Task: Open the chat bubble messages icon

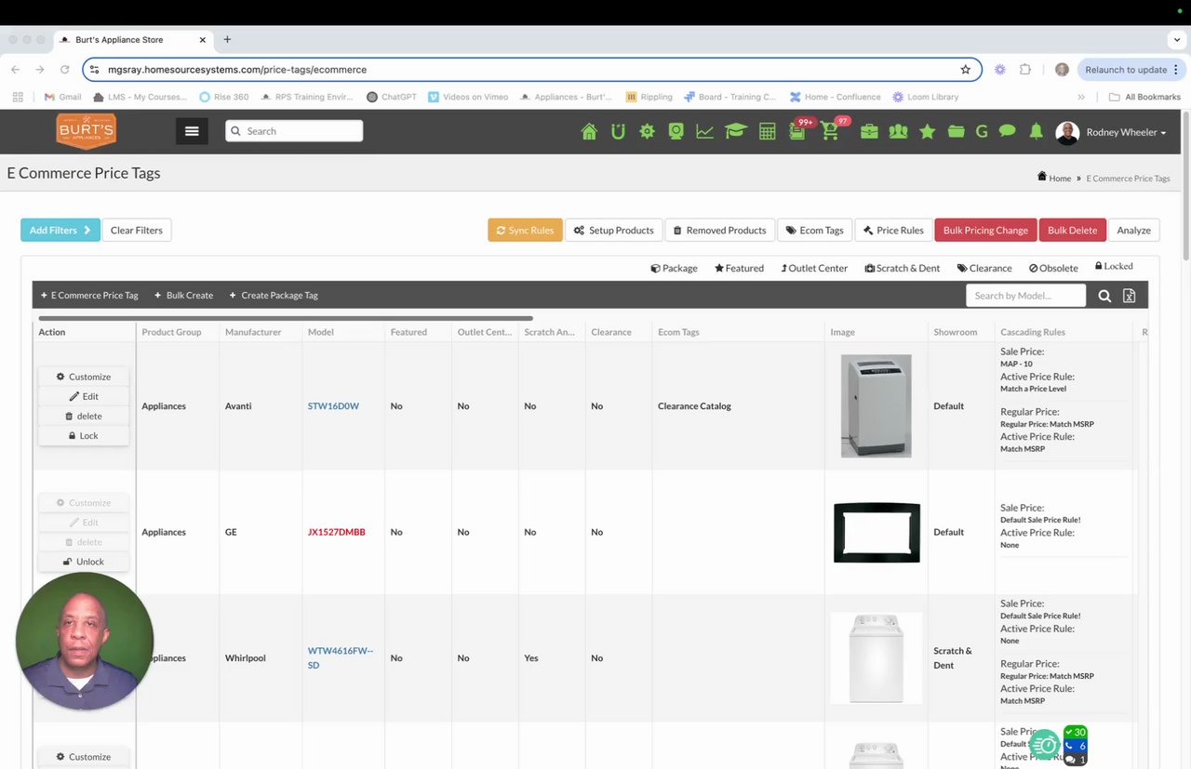Action: coord(1007,132)
